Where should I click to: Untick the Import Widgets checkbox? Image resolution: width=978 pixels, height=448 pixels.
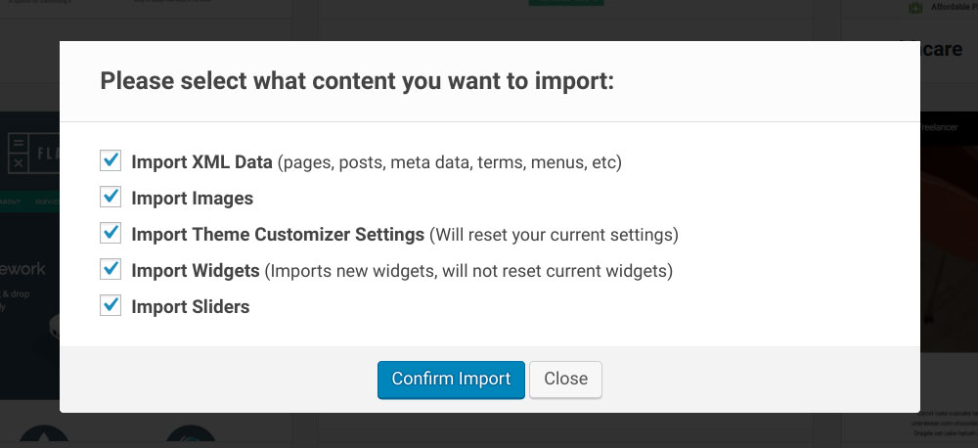(110, 269)
